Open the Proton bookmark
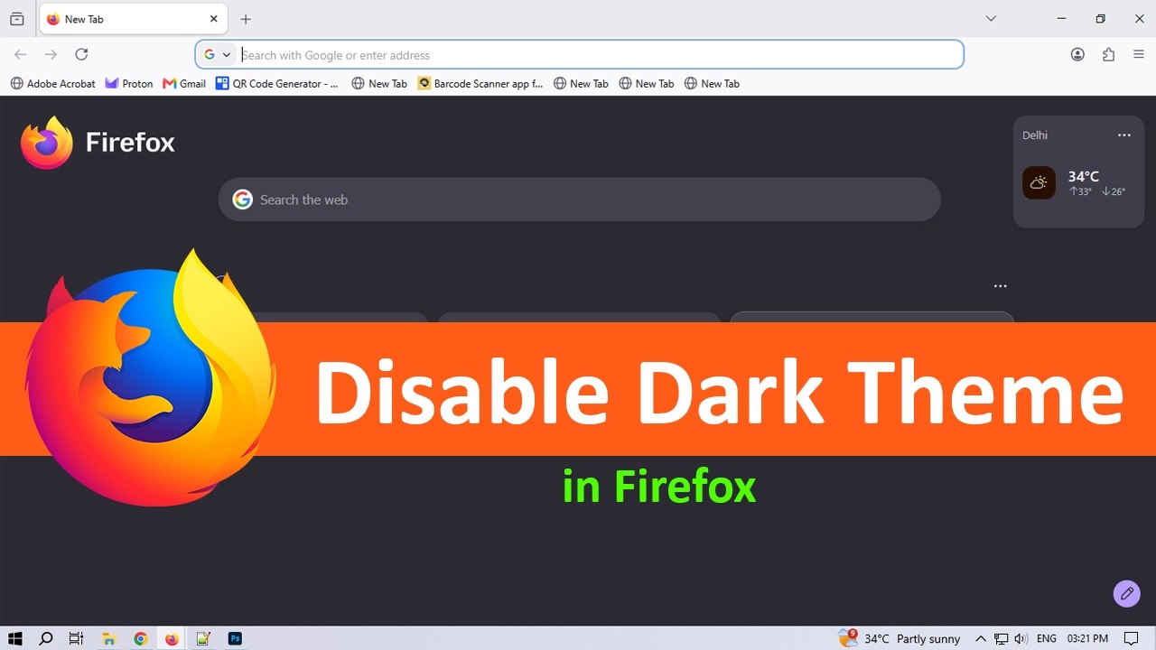This screenshot has height=650, width=1156. (x=129, y=83)
